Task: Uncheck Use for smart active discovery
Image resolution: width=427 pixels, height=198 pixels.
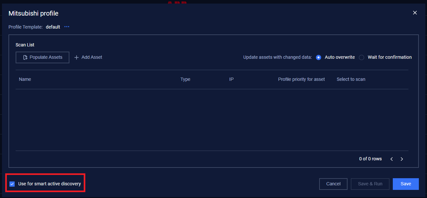Action: (12, 184)
